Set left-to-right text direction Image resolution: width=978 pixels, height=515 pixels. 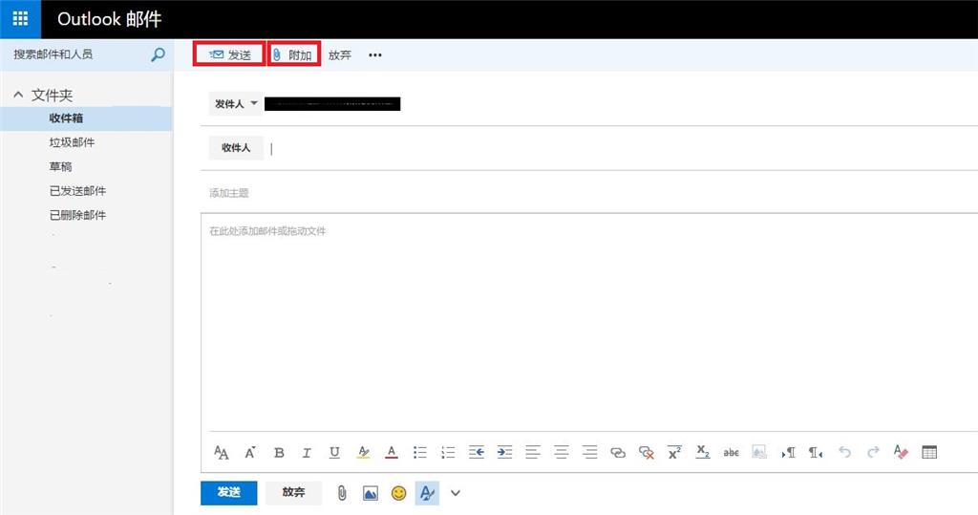click(788, 453)
